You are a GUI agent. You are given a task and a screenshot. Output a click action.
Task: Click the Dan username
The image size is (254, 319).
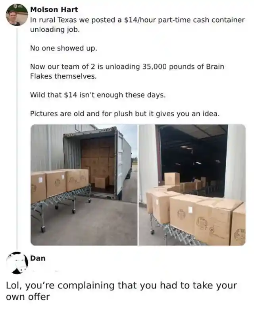[38, 258]
